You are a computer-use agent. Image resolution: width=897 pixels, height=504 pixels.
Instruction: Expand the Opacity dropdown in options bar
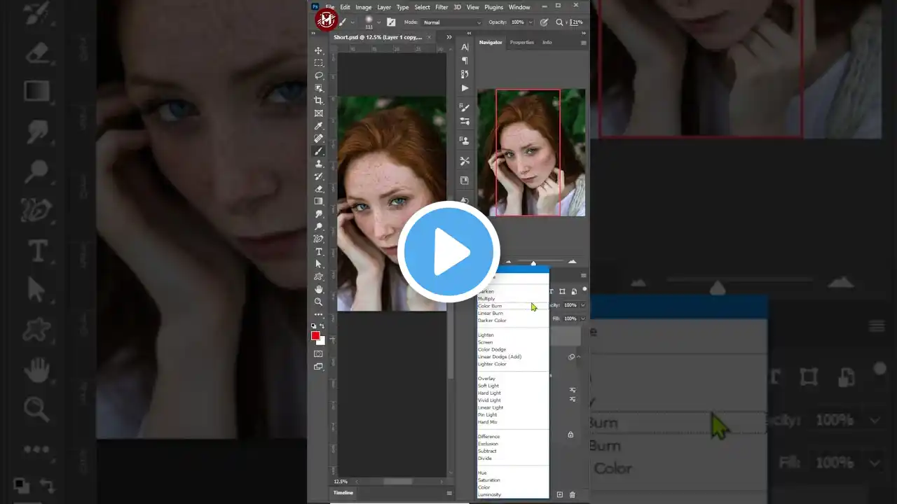coord(531,22)
